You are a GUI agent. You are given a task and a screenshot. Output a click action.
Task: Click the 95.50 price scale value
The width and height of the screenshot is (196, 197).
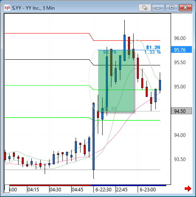(x=180, y=63)
